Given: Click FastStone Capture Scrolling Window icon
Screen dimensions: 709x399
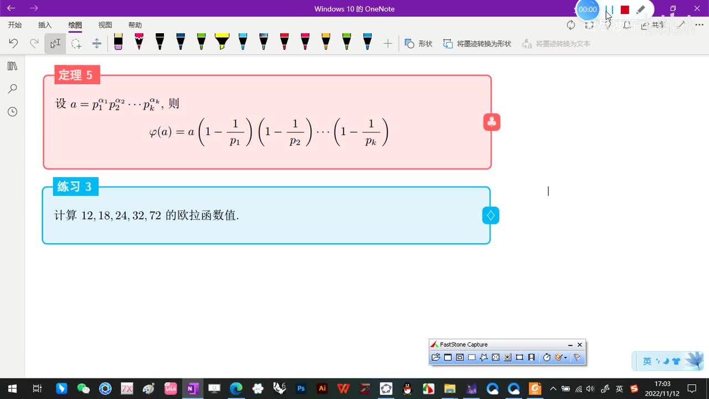Looking at the screenshot, I should pyautogui.click(x=507, y=357).
